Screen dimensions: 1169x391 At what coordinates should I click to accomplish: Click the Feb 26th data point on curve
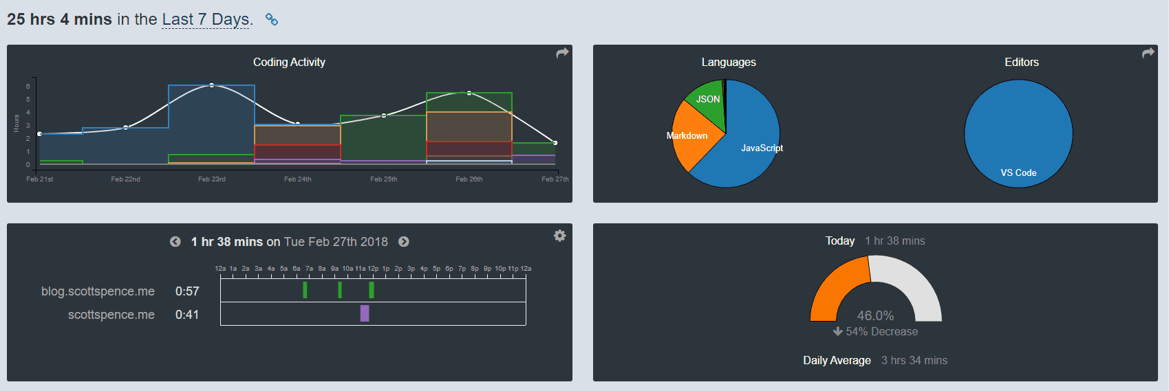(469, 93)
